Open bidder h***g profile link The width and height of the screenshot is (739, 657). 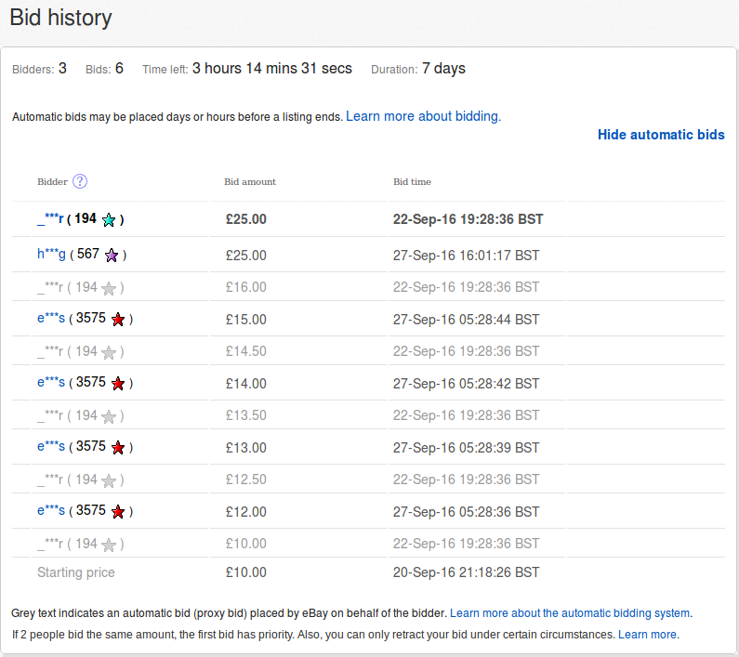click(51, 254)
